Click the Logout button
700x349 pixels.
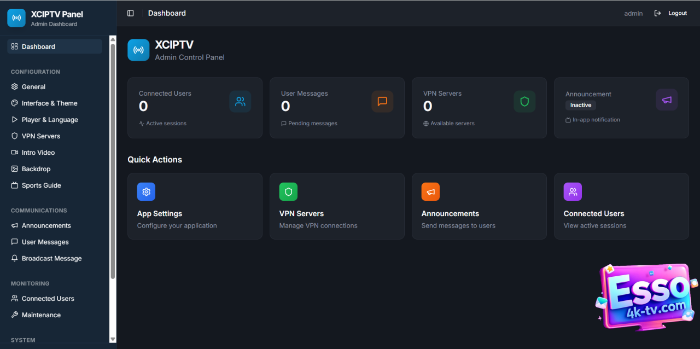(671, 13)
